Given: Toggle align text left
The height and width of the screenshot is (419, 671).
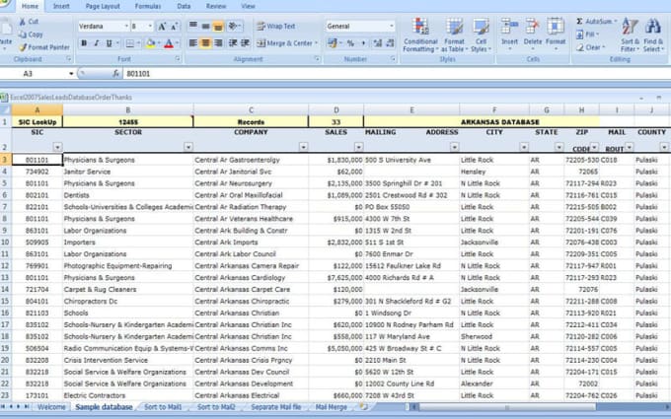Looking at the screenshot, I should point(193,43).
